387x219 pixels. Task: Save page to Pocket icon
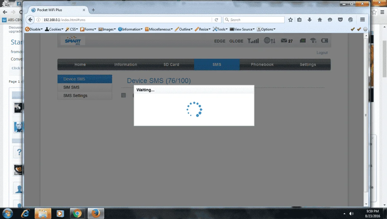pyautogui.click(x=340, y=20)
